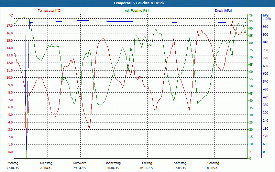Click '45' on the green humidity axis
The width and height of the screenshot is (275, 172).
click(251, 94)
